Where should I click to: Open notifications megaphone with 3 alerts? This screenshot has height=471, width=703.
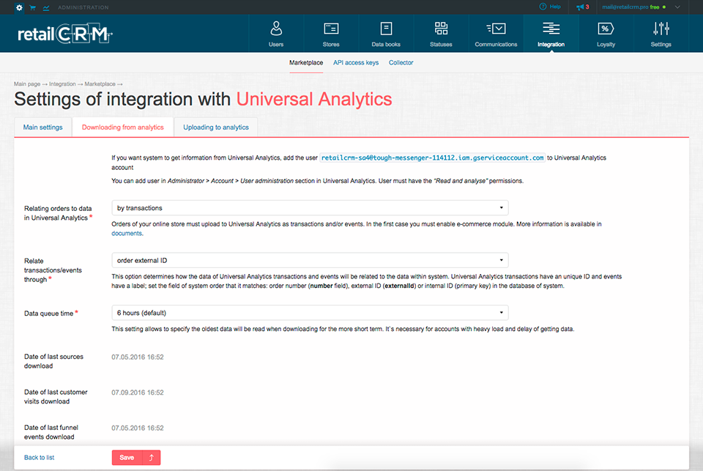(x=583, y=7)
